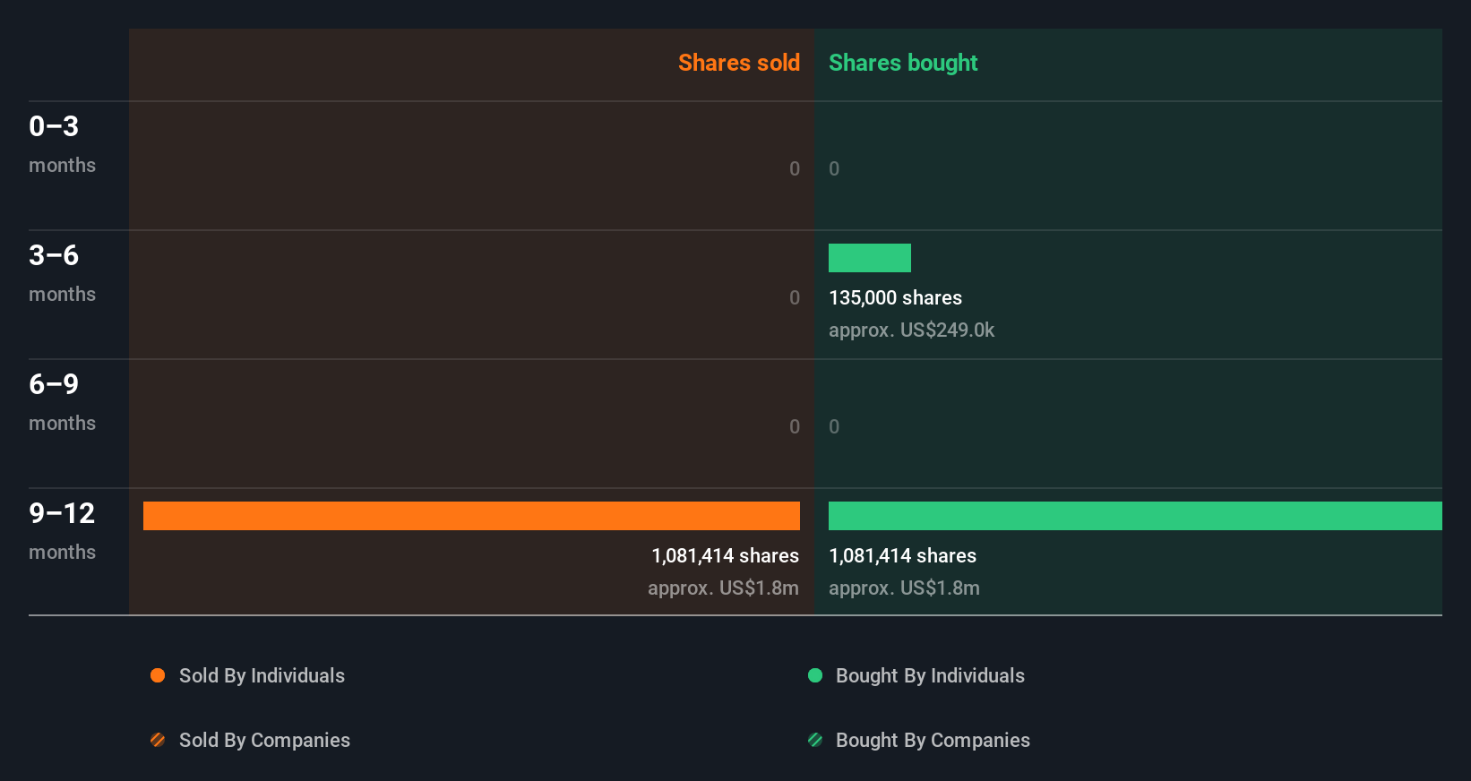
Task: Click the approx. US$249.0k value text
Action: tap(911, 330)
